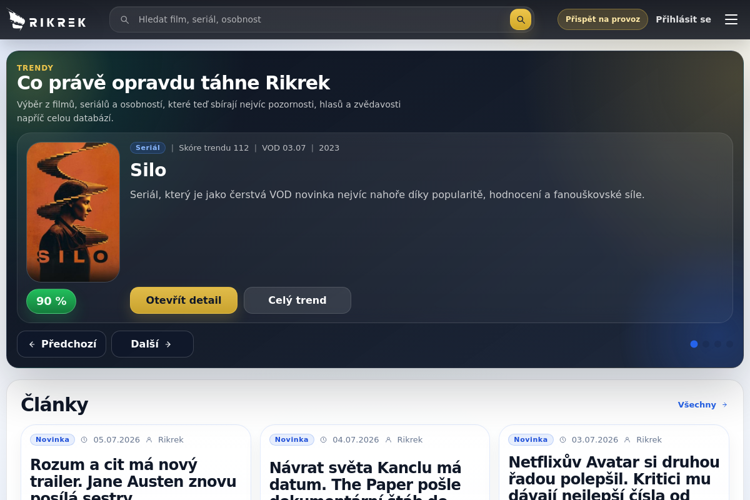Click the author icon in the 05.07.2026 article
Screen dimensions: 750x500
coord(149,440)
